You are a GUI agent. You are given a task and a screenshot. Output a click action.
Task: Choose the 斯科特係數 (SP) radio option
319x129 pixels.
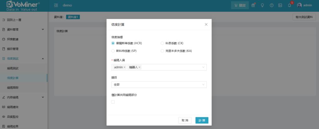click(x=113, y=51)
